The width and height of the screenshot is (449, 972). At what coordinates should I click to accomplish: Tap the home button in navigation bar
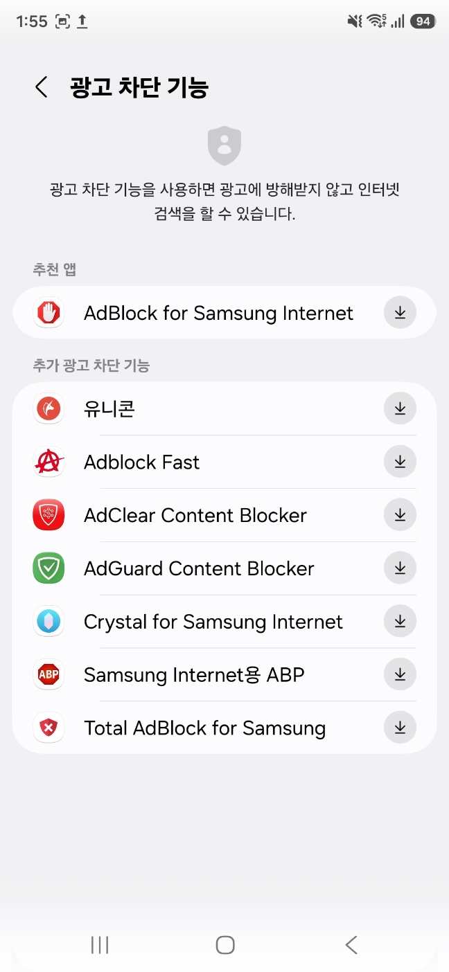point(224,945)
